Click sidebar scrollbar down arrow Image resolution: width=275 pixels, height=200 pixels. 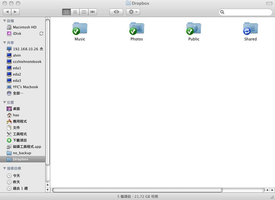[x=47, y=190]
